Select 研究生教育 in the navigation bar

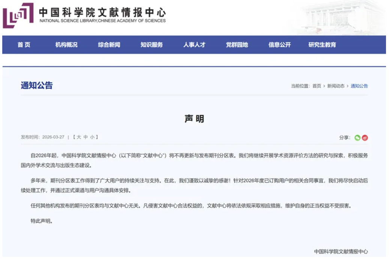point(322,45)
